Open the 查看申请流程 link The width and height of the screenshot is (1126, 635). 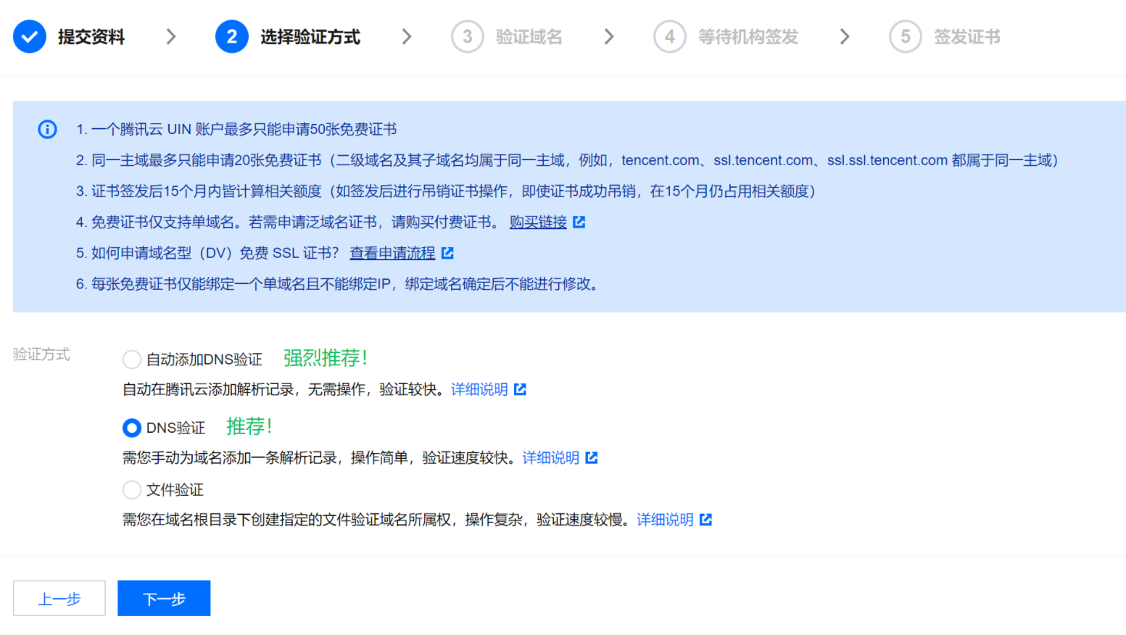(392, 253)
